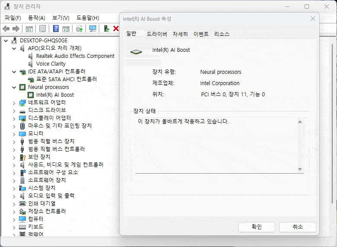Expand the 소프트웨어 구성 요소 category
This screenshot has width=337, height=247.
tap(14, 173)
